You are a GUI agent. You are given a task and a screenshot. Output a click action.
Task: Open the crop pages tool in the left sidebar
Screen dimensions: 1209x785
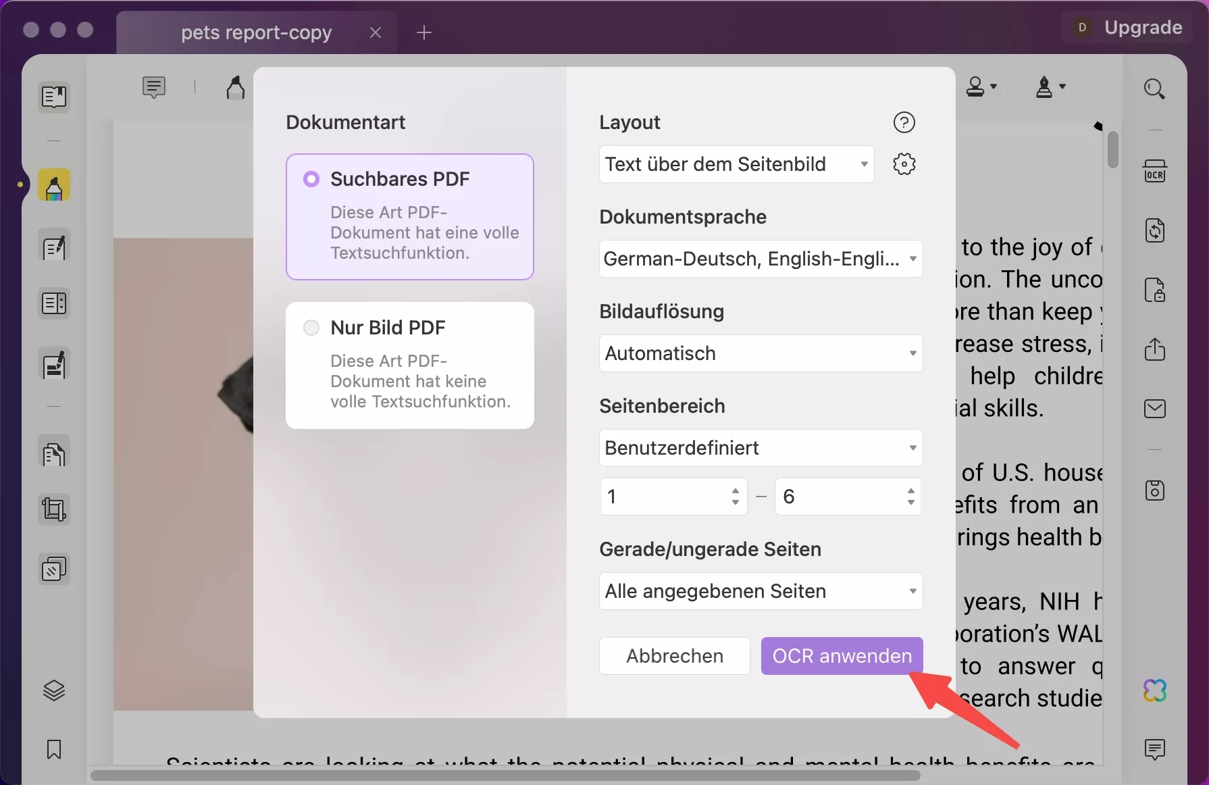pyautogui.click(x=54, y=509)
